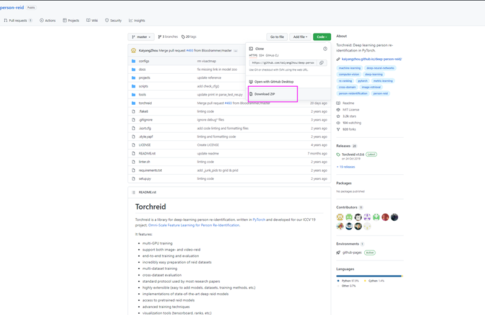The image size is (485, 315).
Task: Open the .gitignore file
Action: pyautogui.click(x=146, y=120)
